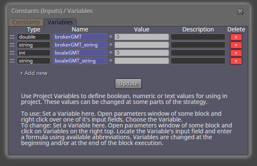Open the int type field for localeGMT

click(34, 53)
